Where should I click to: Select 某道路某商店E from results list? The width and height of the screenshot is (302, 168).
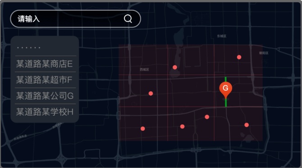45,64
